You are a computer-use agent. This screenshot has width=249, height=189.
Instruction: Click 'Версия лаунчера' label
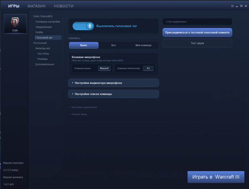point(13,163)
